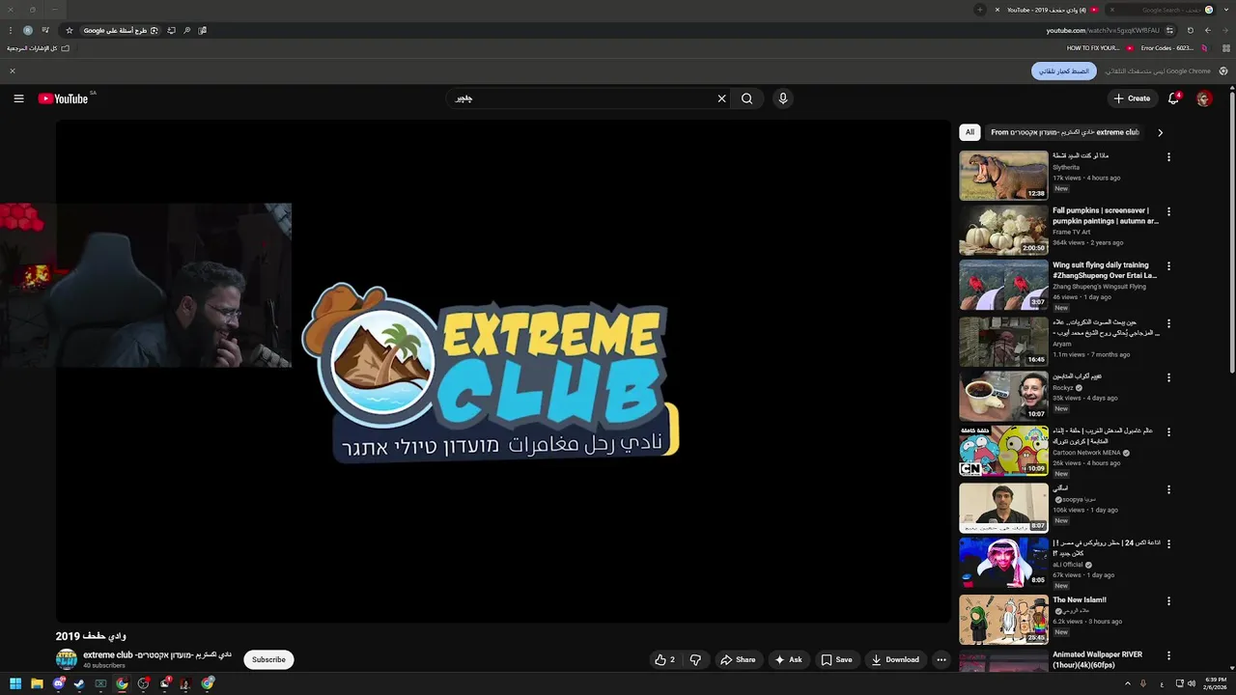This screenshot has height=695, width=1236.
Task: Open File Explorer from taskbar
Action: coord(37,683)
